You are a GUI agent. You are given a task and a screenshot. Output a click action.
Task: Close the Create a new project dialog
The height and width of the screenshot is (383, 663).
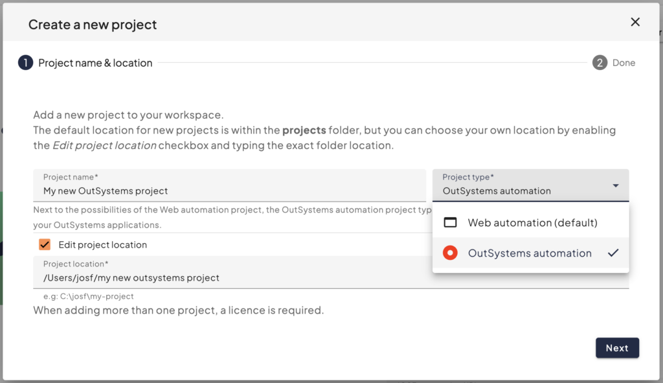pos(635,22)
